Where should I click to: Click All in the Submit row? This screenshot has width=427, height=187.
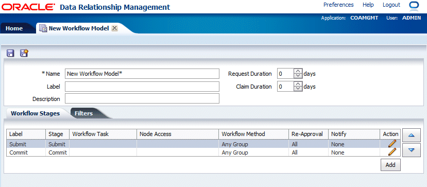295,144
